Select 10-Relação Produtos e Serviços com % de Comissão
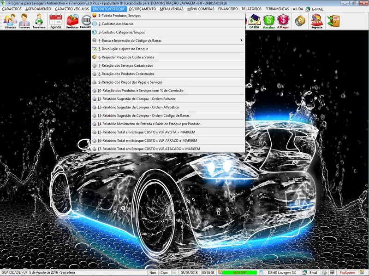369x276 pixels. tap(168, 91)
